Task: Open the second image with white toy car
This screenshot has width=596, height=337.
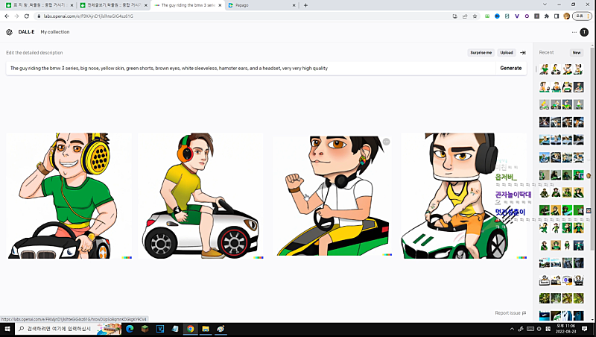Action: (x=200, y=196)
